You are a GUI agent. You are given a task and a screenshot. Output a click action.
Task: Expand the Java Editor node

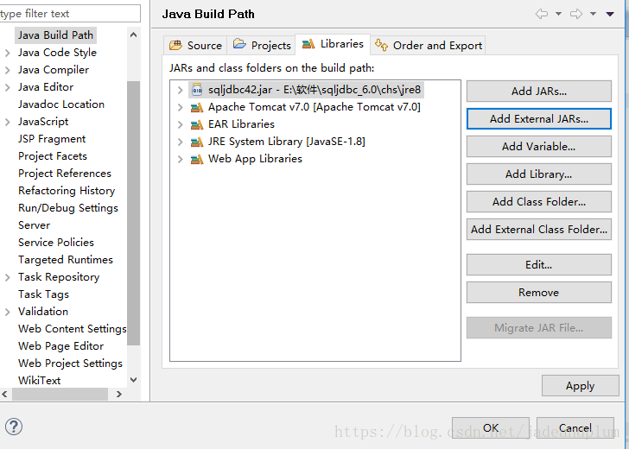(x=7, y=87)
